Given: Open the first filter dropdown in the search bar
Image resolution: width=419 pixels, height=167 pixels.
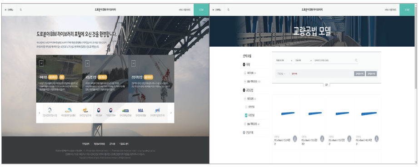Looking at the screenshot, I should 284,60.
